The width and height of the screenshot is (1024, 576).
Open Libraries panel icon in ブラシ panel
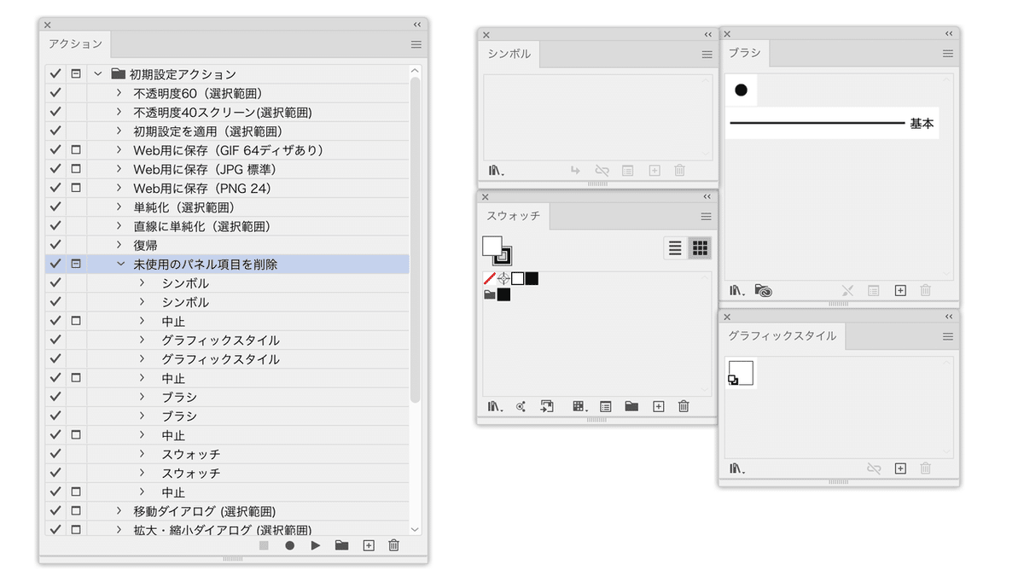coord(764,290)
